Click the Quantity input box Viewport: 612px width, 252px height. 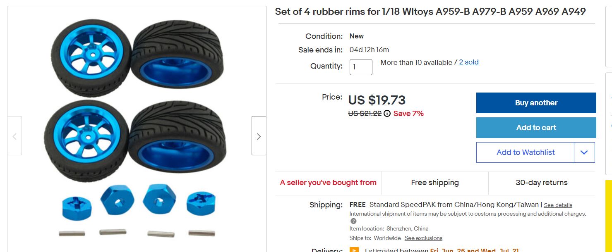[361, 67]
